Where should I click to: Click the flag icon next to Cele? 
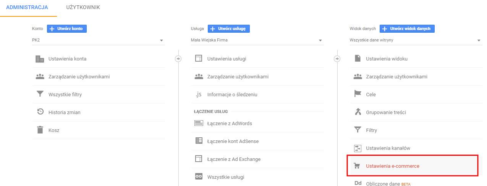358,94
